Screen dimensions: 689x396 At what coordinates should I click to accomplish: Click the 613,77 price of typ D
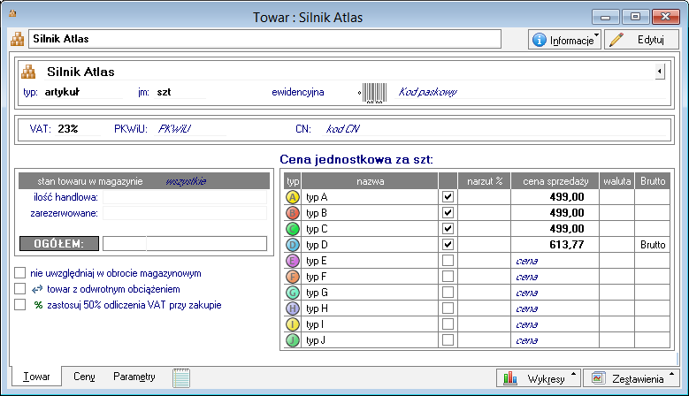(x=567, y=245)
